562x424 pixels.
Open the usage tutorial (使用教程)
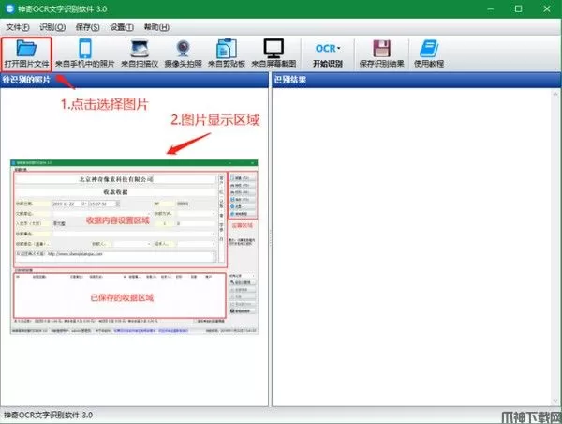[429, 53]
